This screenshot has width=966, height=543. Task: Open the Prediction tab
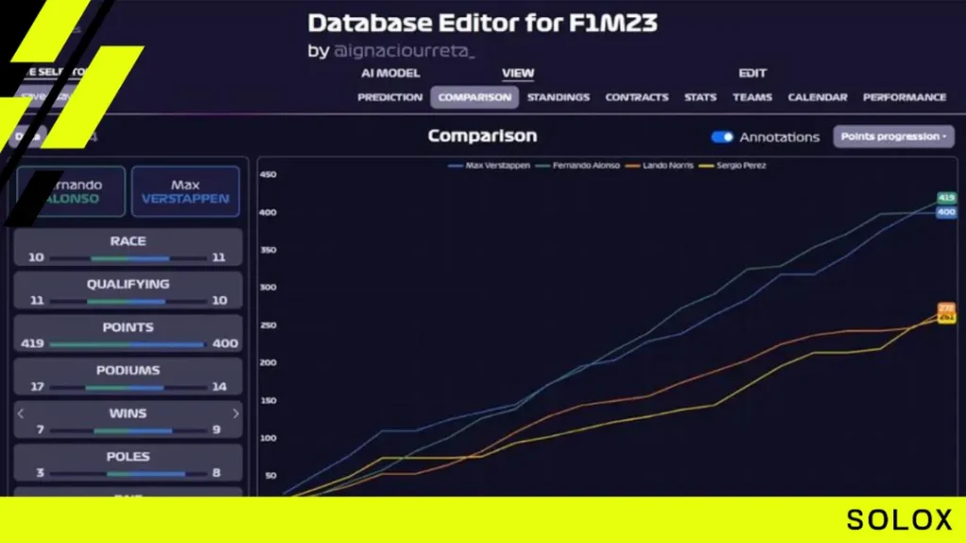tap(390, 97)
